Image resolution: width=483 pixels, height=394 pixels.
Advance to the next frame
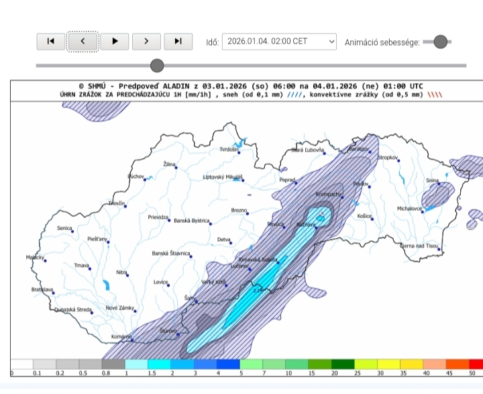(x=146, y=41)
